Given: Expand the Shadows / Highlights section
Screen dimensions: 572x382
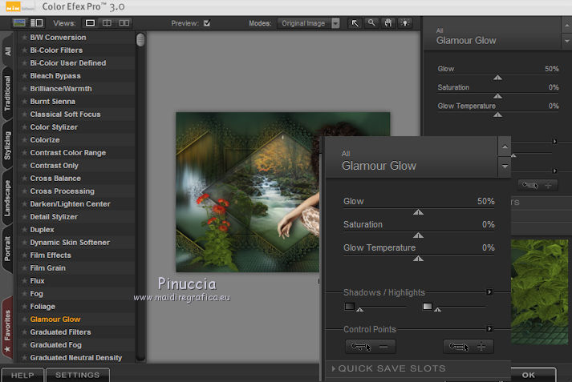Looking at the screenshot, I should click(x=489, y=292).
